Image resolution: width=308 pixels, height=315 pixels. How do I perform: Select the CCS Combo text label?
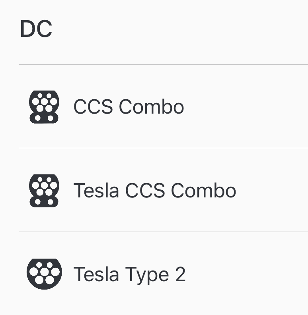(x=129, y=107)
